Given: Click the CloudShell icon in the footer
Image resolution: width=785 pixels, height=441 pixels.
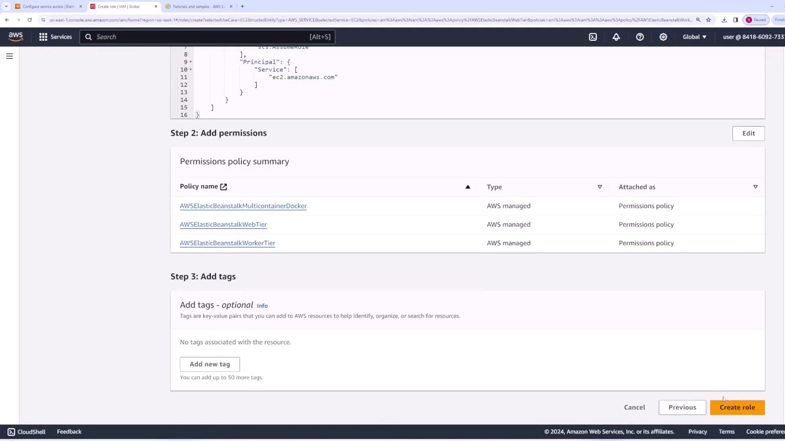Looking at the screenshot, I should (11, 432).
